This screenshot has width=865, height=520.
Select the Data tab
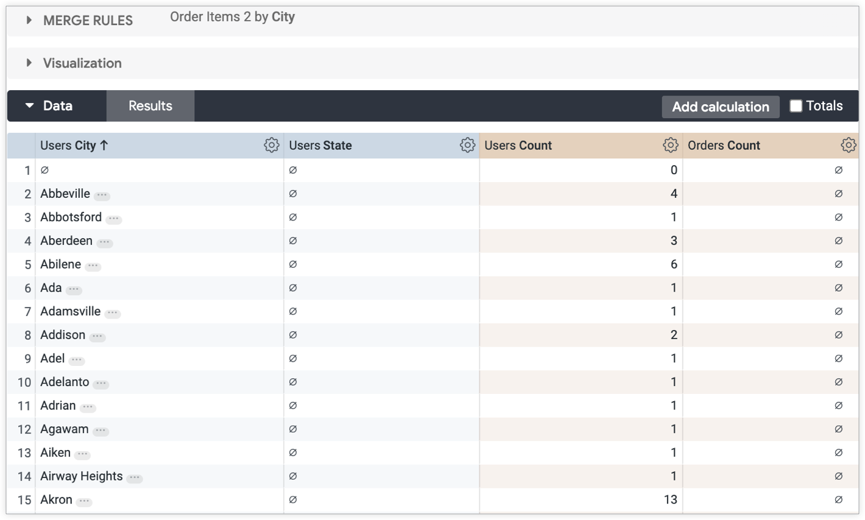click(x=57, y=105)
